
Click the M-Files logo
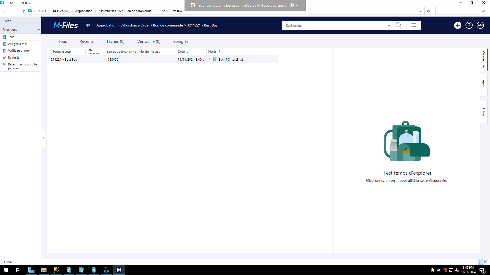[x=66, y=25]
